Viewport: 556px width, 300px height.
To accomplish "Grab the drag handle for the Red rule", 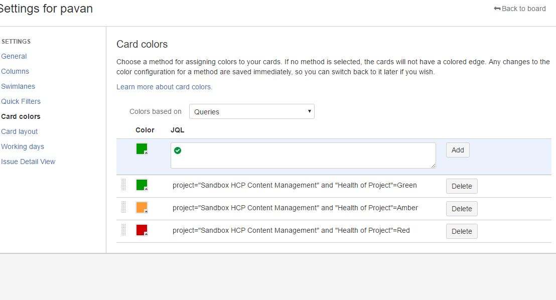I will (x=123, y=230).
